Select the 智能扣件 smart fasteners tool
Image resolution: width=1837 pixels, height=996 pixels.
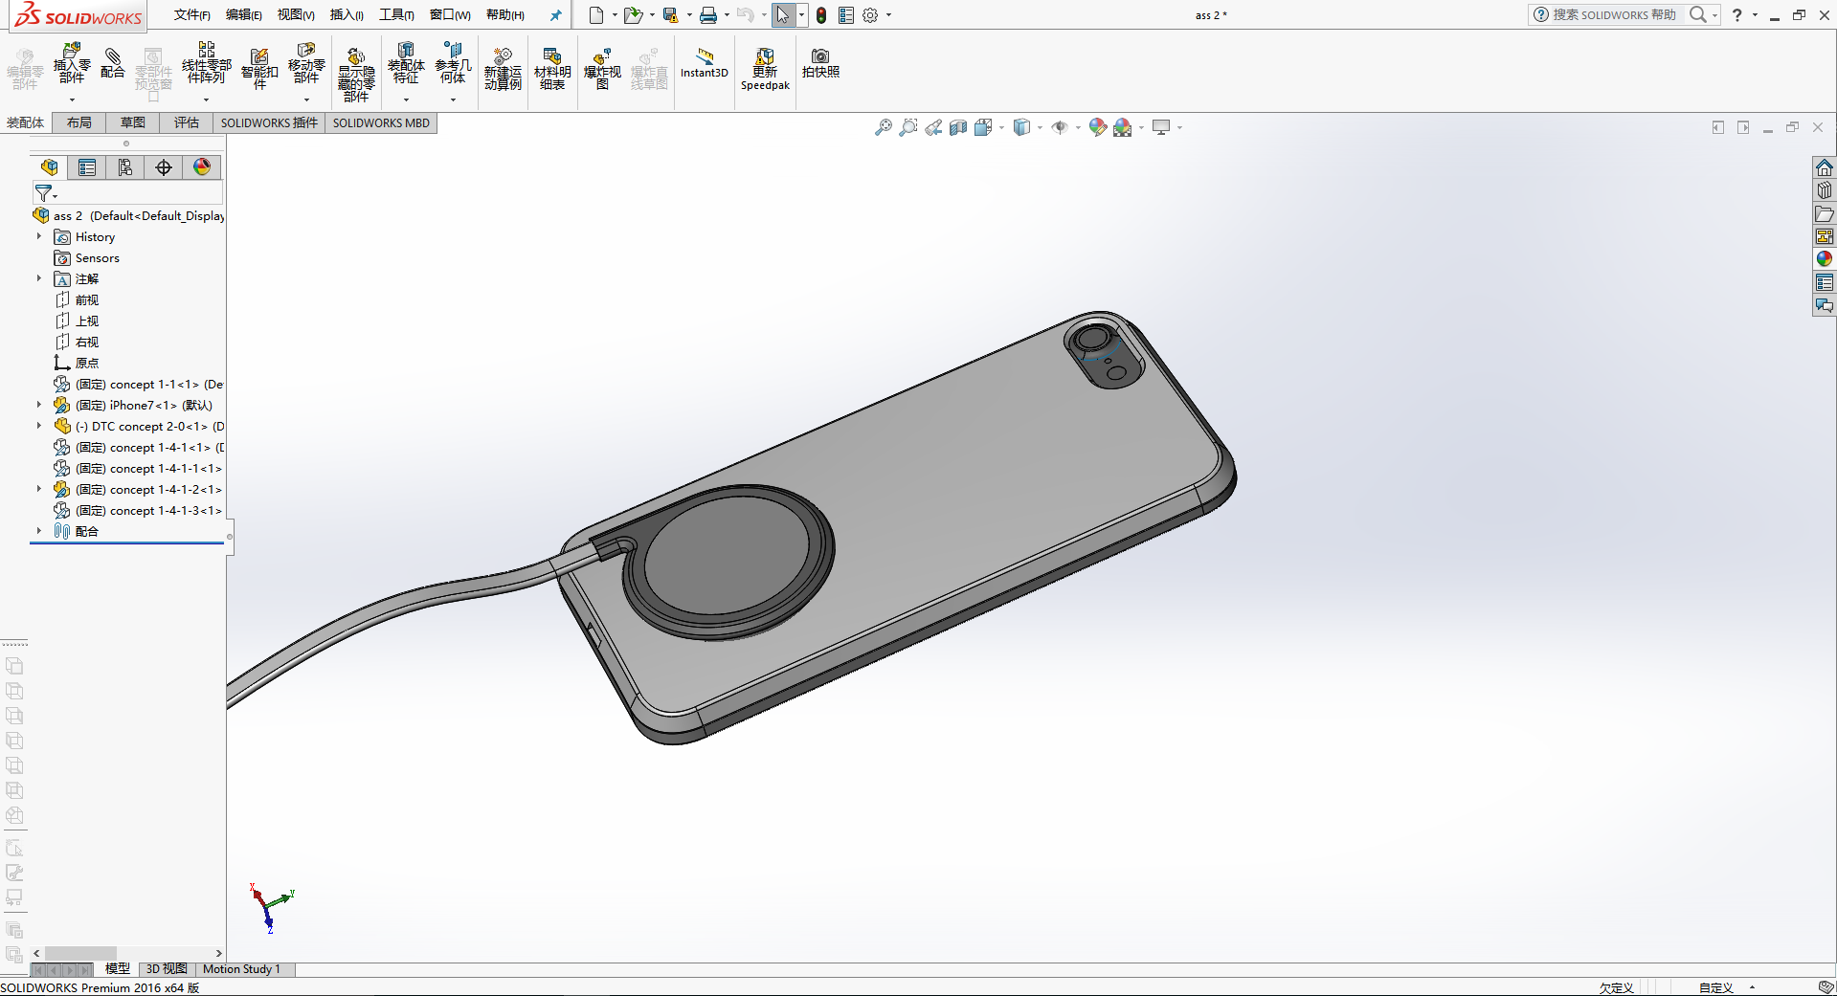258,67
